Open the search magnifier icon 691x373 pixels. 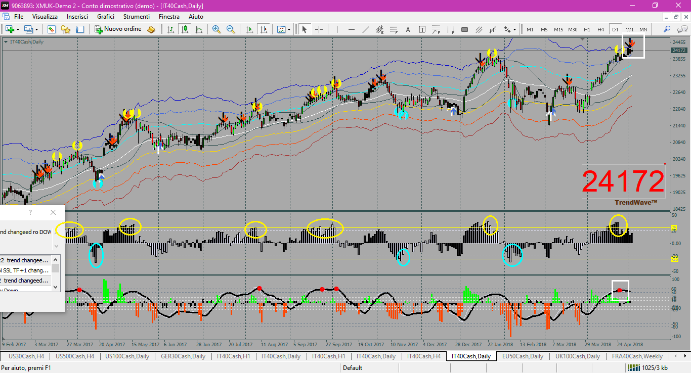[667, 29]
